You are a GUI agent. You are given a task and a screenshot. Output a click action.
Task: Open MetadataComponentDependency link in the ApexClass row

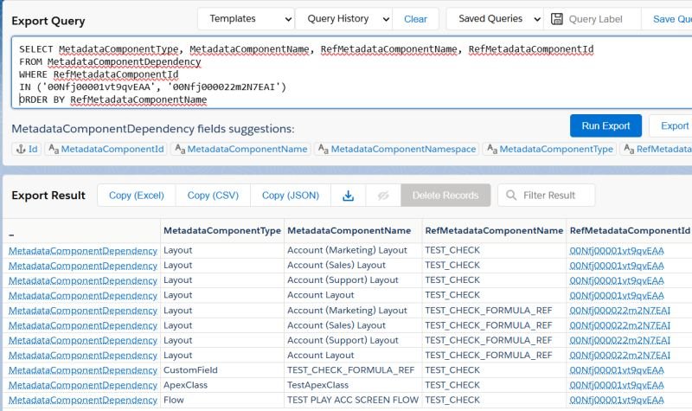83,385
